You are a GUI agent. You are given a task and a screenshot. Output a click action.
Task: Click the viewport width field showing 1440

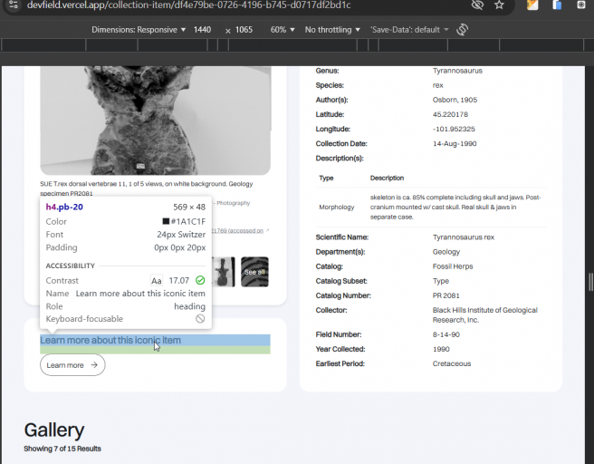click(x=202, y=30)
